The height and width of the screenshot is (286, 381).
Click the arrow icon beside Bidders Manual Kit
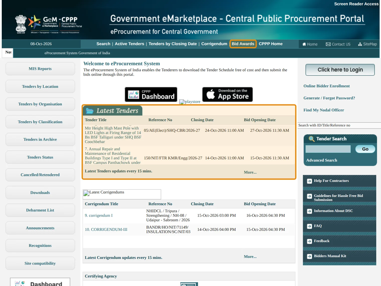[310, 256]
